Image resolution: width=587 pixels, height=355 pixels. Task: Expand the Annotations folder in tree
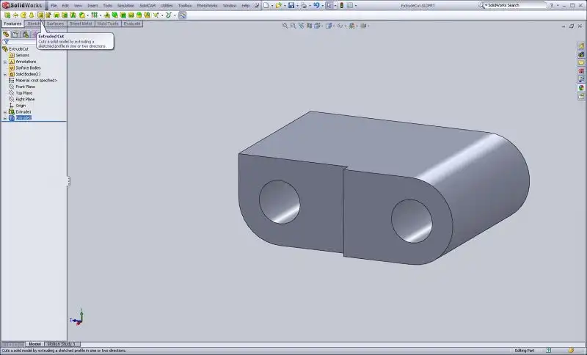tap(5, 62)
